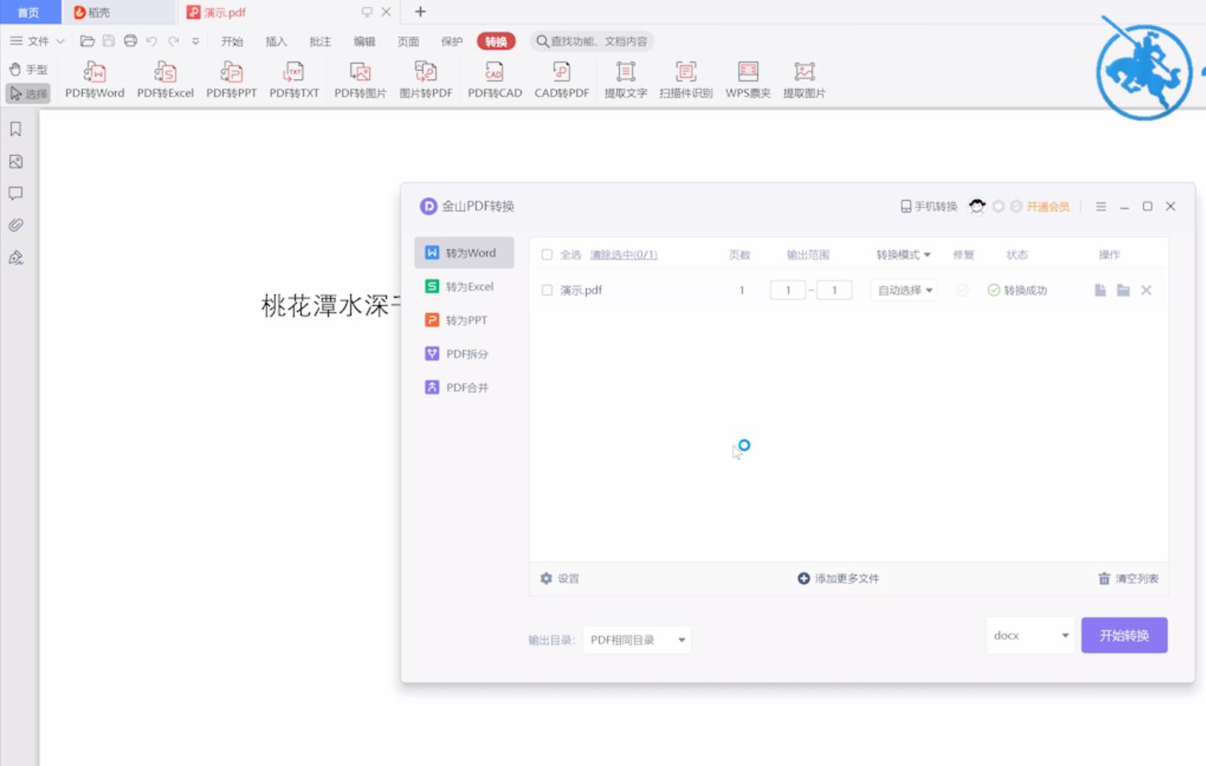Select 转为Excel in the converter sidebar
This screenshot has height=766, width=1206.
[x=464, y=286]
